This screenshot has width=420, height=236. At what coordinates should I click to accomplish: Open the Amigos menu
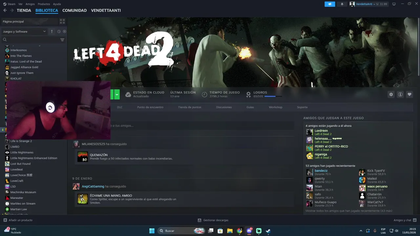coord(30,4)
